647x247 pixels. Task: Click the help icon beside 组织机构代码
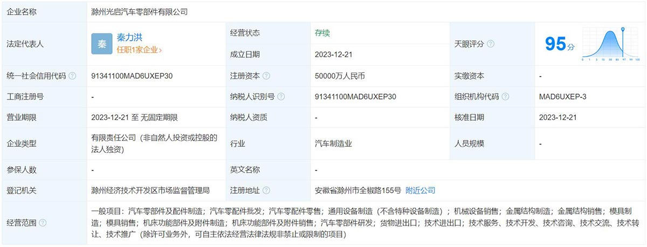[505, 97]
